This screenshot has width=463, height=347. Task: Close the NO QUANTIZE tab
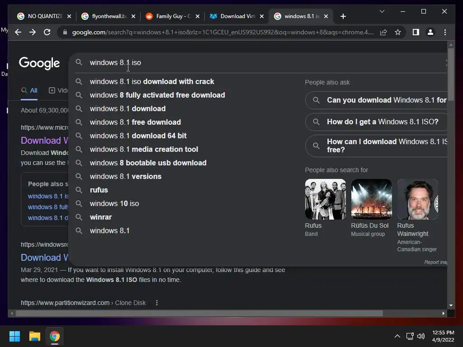click(x=69, y=16)
